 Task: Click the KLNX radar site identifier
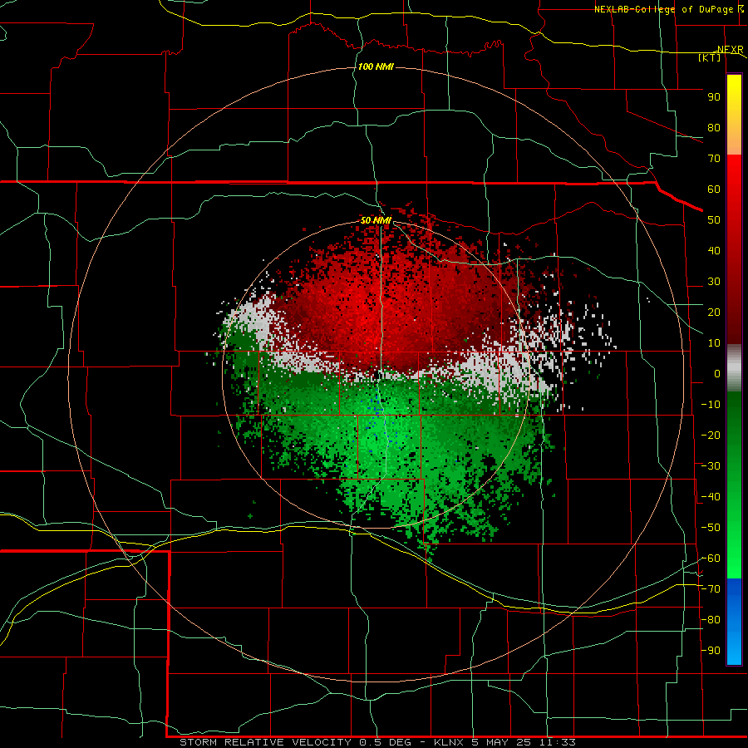pos(449,742)
